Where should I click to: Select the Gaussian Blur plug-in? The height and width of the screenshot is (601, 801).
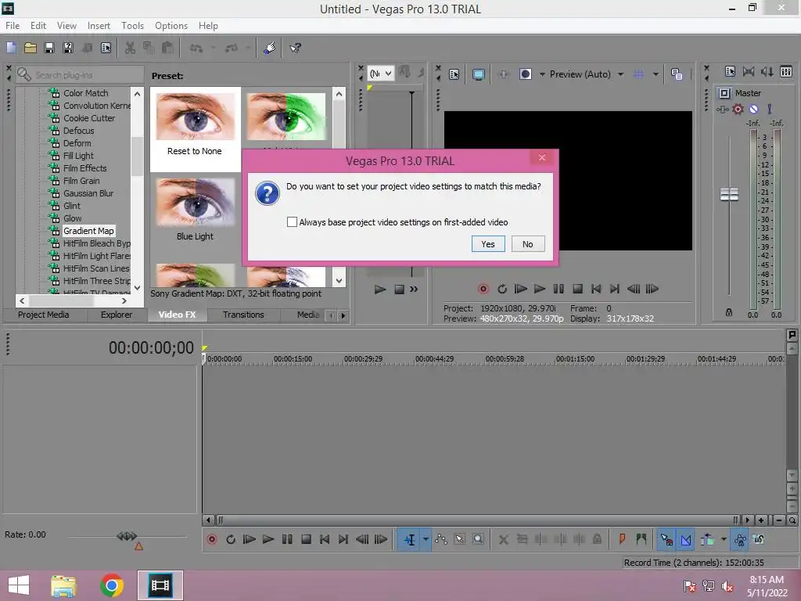pyautogui.click(x=88, y=193)
